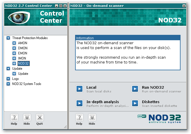The width and height of the screenshot is (191, 134).
Task: Click the IMON module icon
Action: pyautogui.click(x=14, y=58)
